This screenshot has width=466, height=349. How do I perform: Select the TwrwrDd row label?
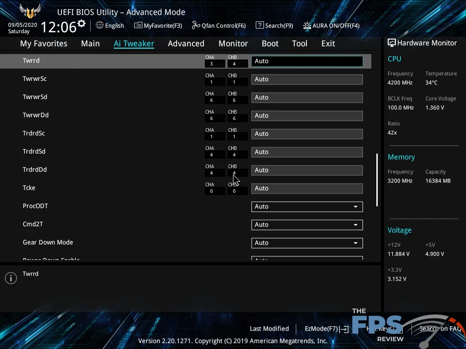35,115
